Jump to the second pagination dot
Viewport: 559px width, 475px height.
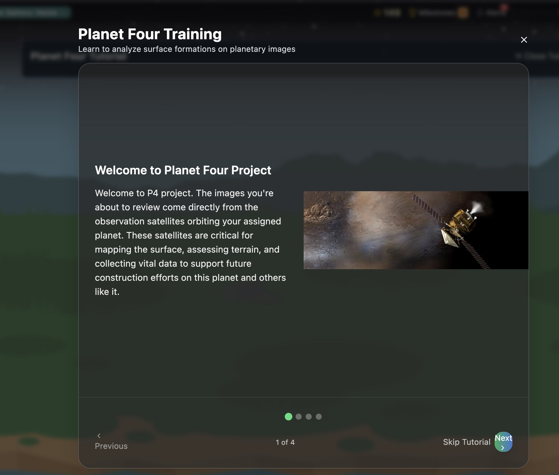tap(298, 417)
